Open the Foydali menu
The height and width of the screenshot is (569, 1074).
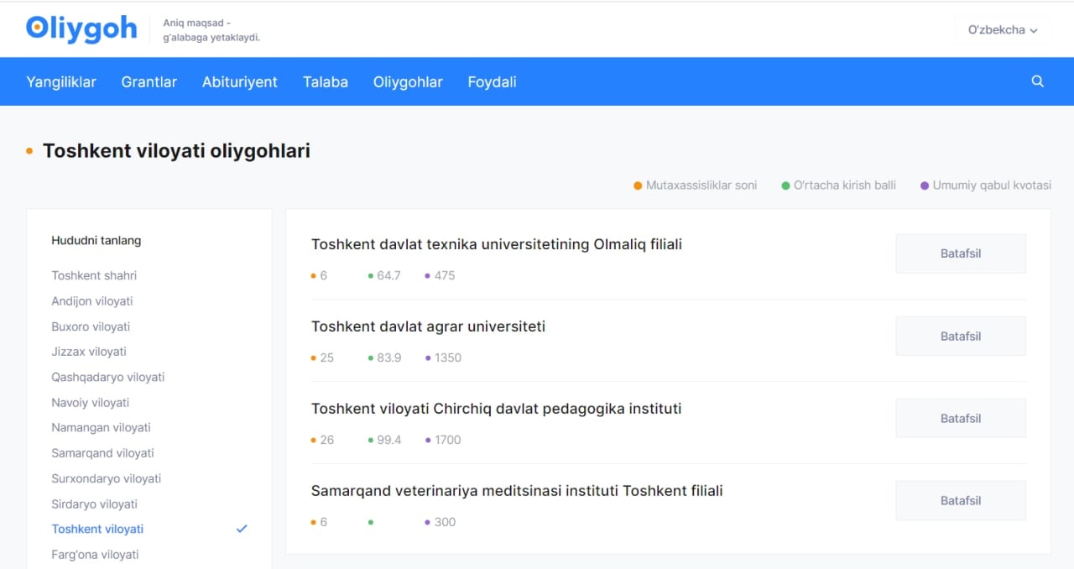(x=492, y=81)
